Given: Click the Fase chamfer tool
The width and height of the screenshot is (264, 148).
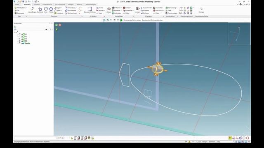Looking at the screenshot, I should [169, 10].
